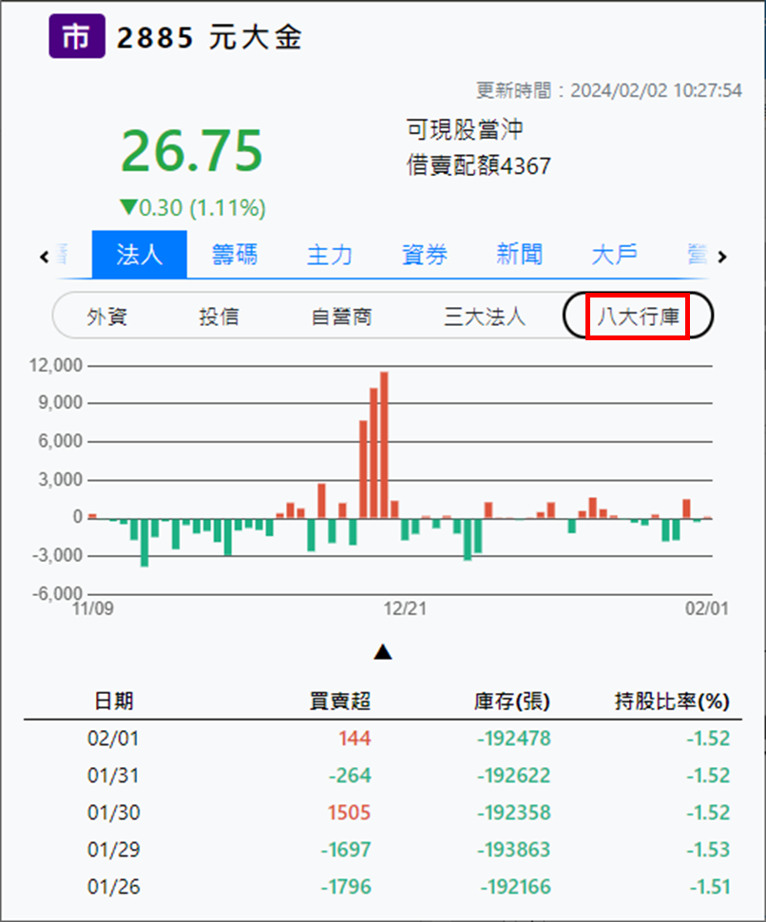Image resolution: width=766 pixels, height=922 pixels.
Task: Click the 日期 column header
Action: pos(114,701)
